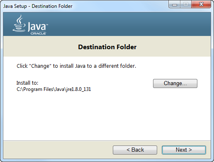Click the beige heading strip beside Destination Folder
This screenshot has width=214, height=162.
tap(173, 47)
